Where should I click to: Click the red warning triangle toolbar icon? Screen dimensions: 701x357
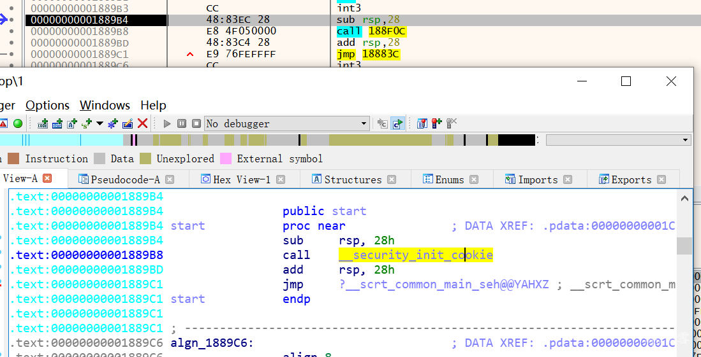pos(3,123)
